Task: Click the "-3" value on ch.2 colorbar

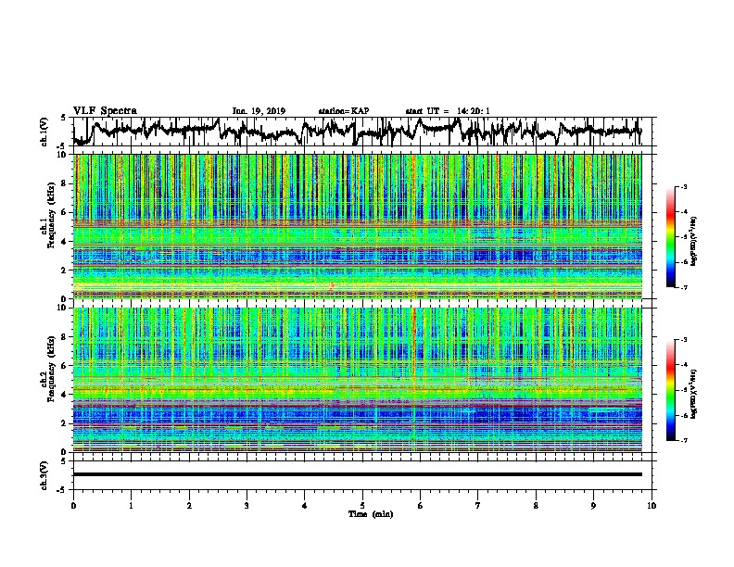Action: pyautogui.click(x=684, y=340)
